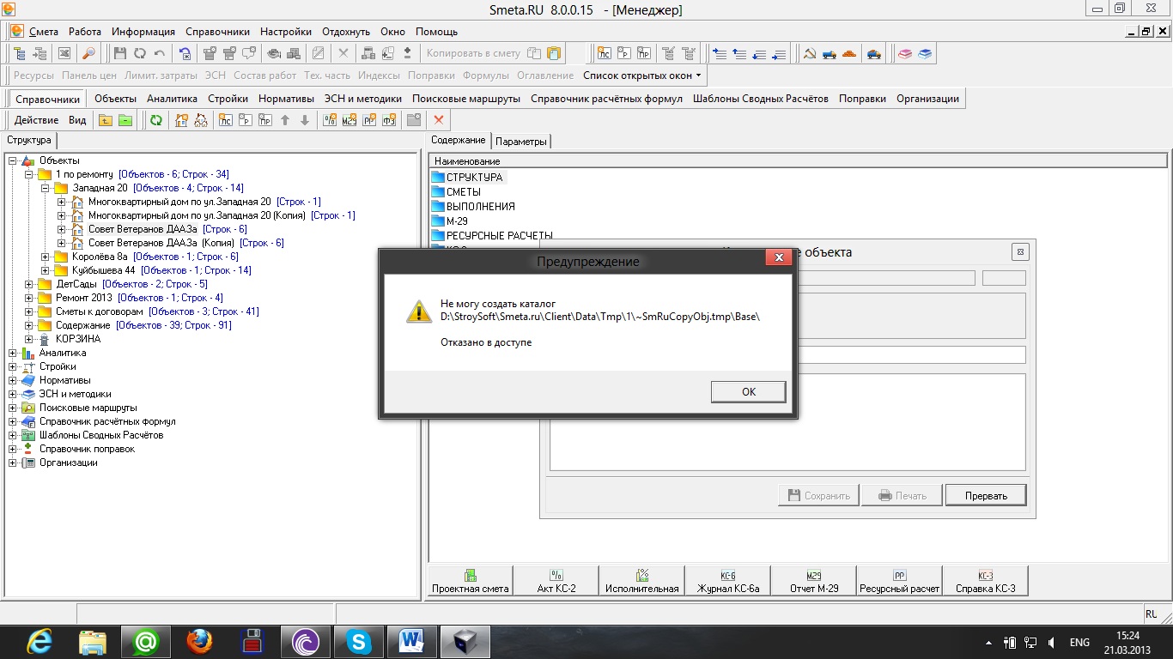Click the floppy disk save icon
This screenshot has height=659, width=1173.
[120, 53]
